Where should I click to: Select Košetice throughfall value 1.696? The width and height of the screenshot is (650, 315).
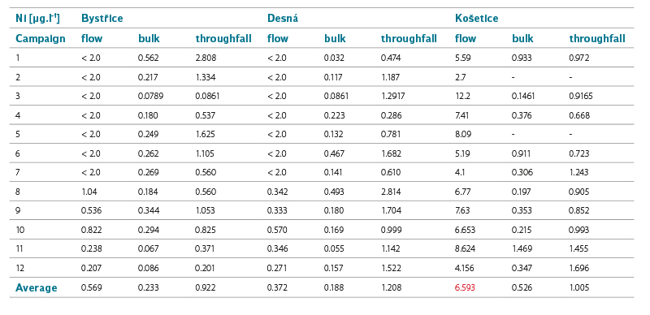tap(579, 269)
